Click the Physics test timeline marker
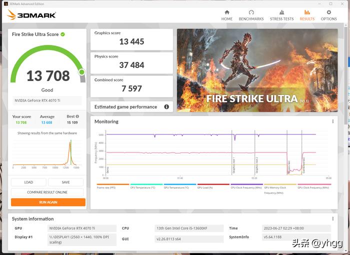 [289, 166]
